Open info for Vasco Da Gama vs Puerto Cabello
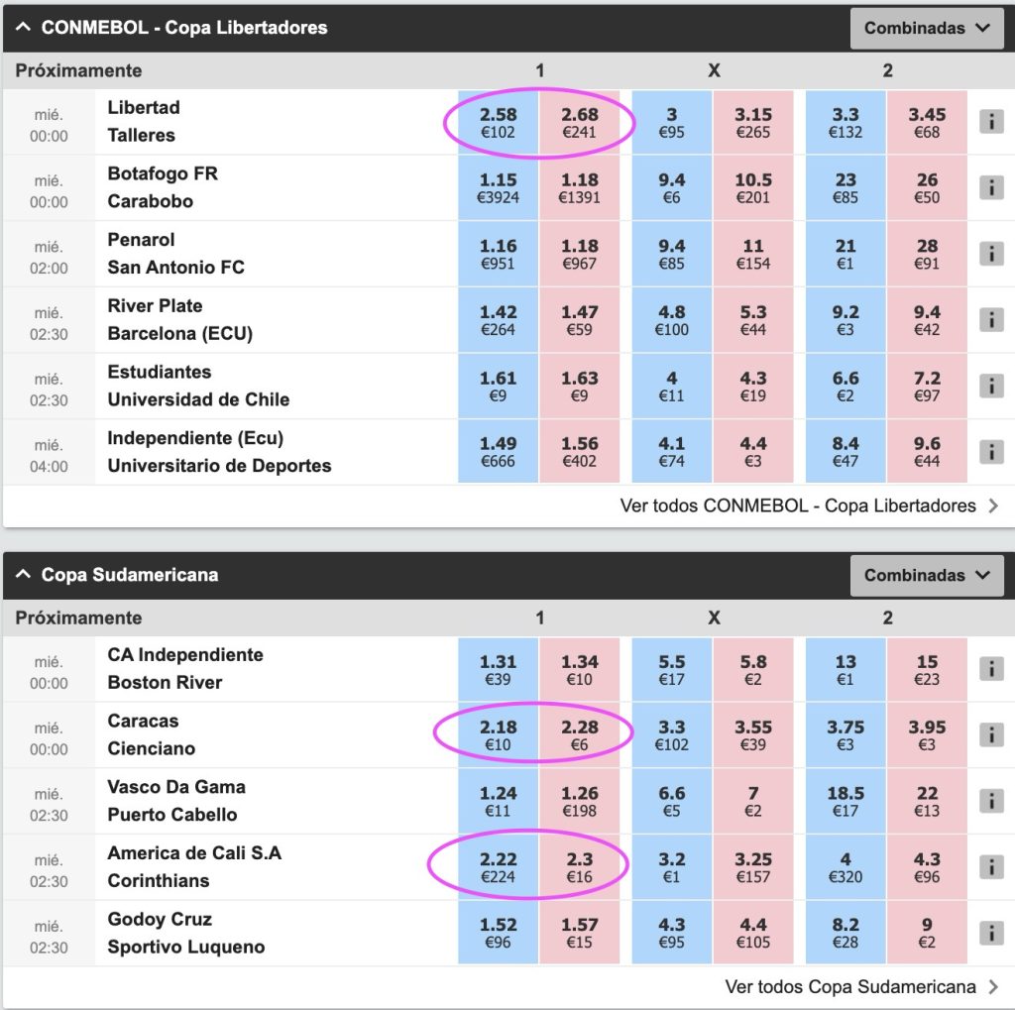Viewport: 1015px width, 1010px height. pyautogui.click(x=990, y=800)
